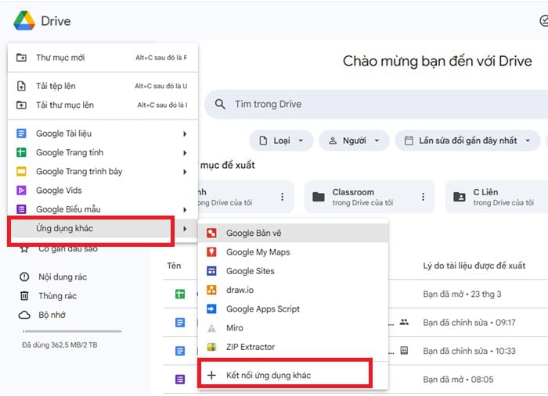This screenshot has width=548, height=396.
Task: Open the Loại filter dropdown
Action: point(281,141)
